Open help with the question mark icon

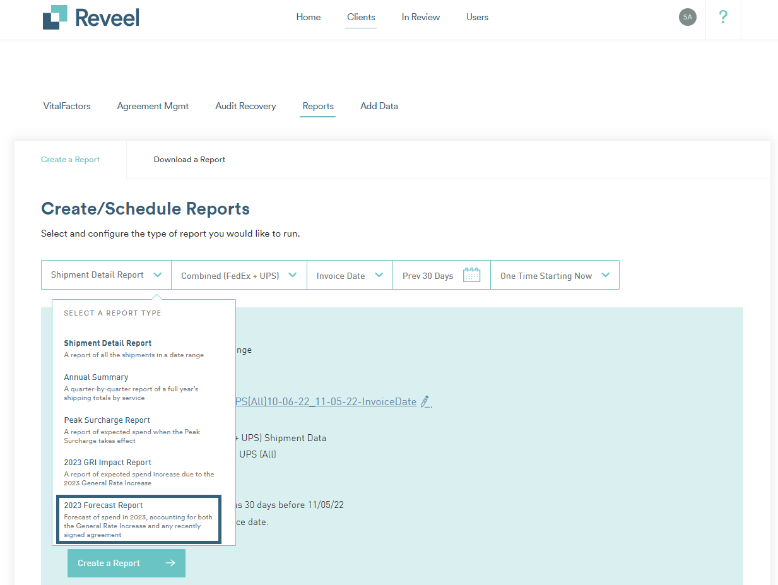[723, 17]
